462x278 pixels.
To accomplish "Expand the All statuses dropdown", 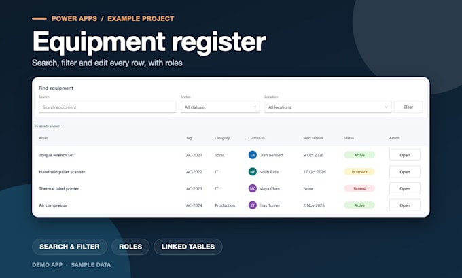I will click(220, 107).
